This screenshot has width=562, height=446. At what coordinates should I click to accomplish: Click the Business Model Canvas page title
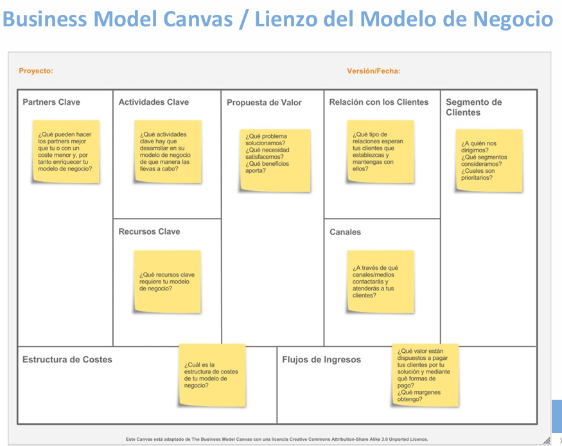pyautogui.click(x=277, y=19)
